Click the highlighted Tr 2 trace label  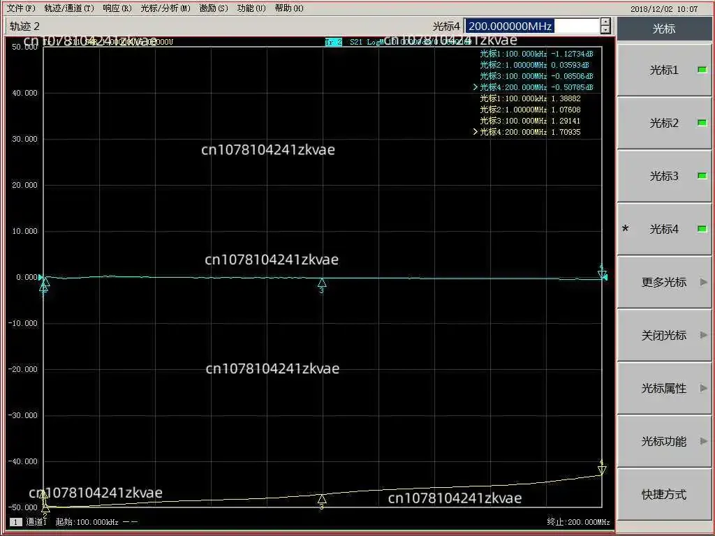[334, 42]
